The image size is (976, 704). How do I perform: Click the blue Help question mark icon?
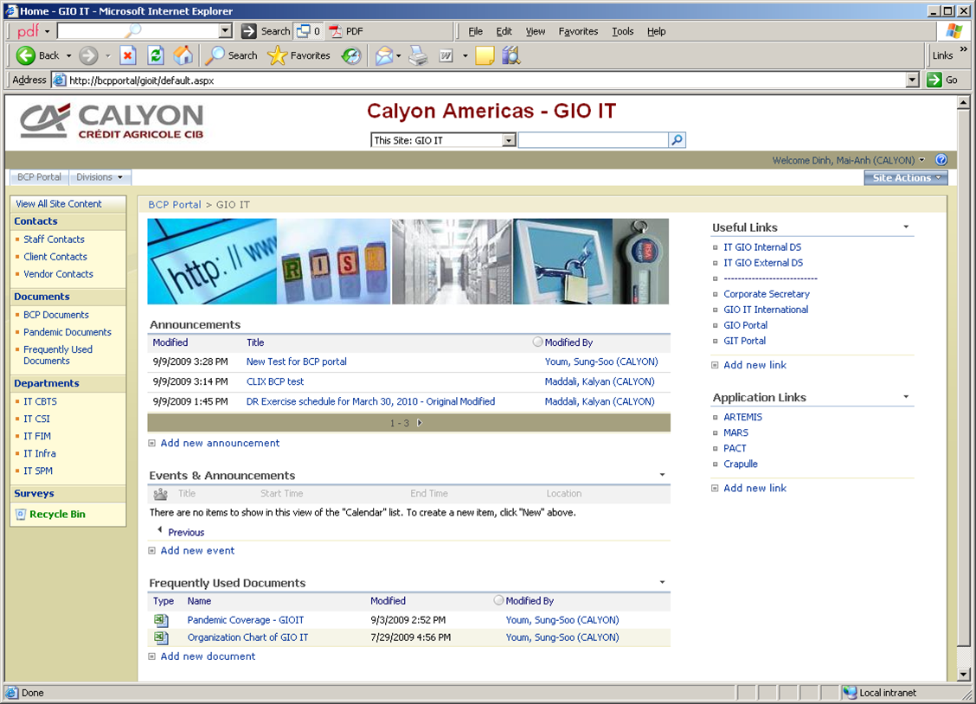941,160
